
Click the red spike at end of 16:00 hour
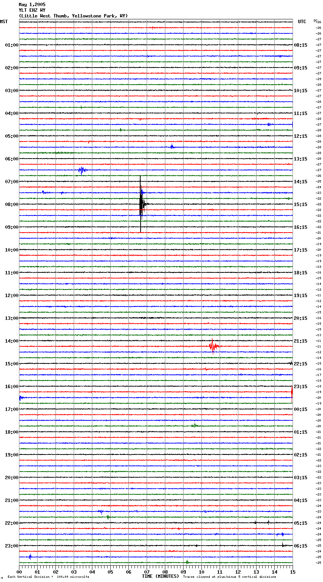click(x=291, y=392)
